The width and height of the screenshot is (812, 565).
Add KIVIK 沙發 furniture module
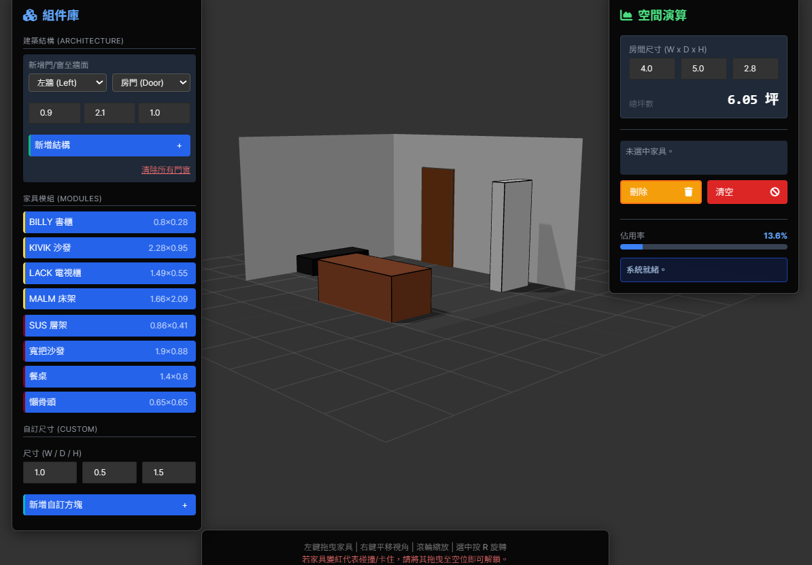[x=109, y=248]
